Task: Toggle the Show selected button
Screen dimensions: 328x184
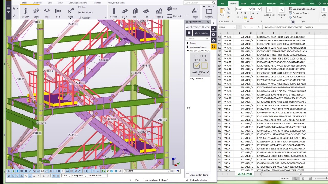Action: coord(201,33)
